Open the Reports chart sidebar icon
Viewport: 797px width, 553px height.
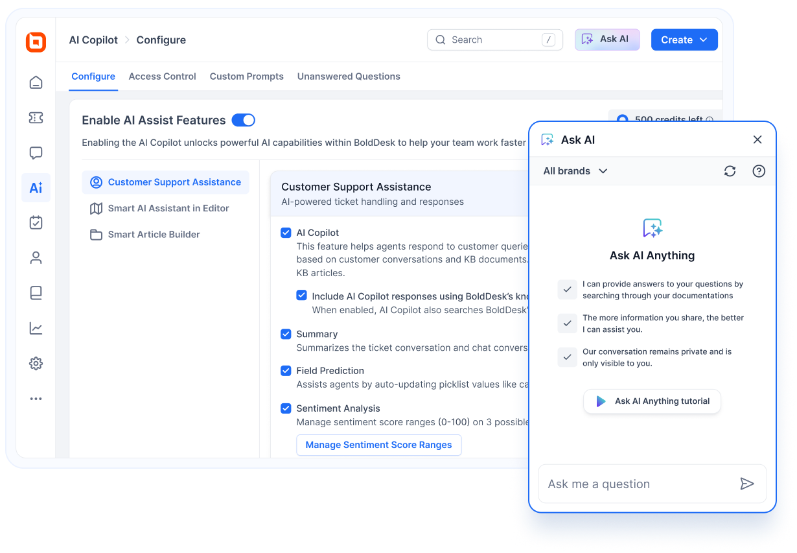tap(36, 328)
